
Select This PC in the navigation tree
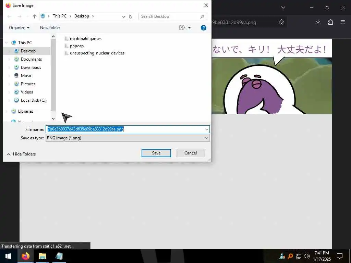(25, 42)
